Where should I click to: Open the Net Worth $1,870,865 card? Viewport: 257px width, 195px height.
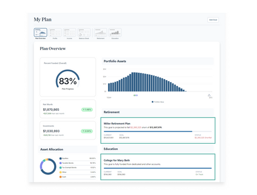click(68, 109)
